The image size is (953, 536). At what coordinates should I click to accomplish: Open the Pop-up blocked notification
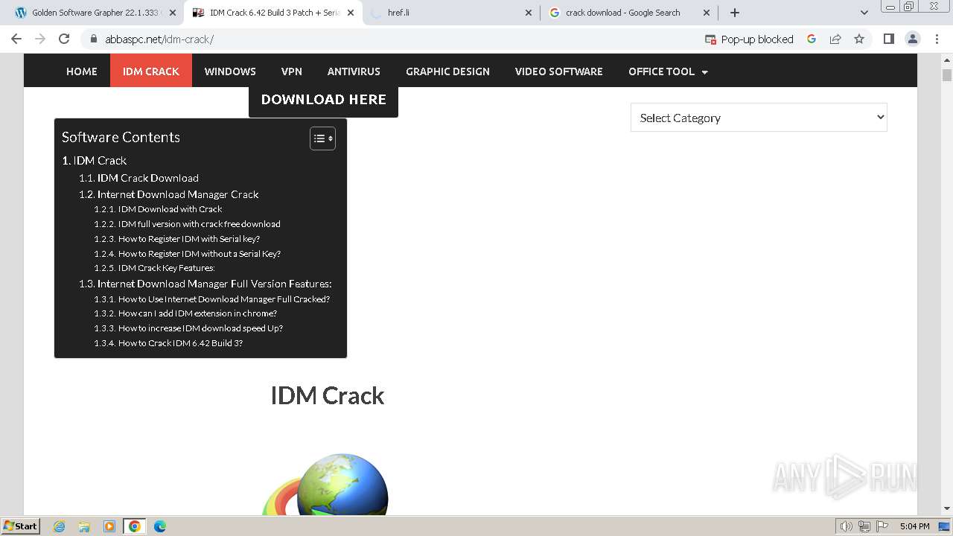pos(749,39)
